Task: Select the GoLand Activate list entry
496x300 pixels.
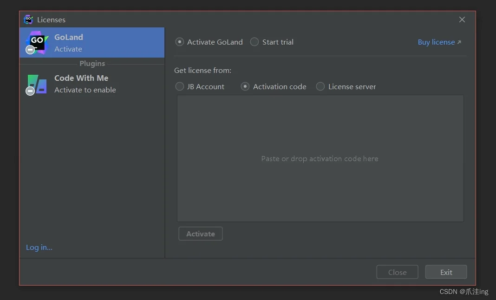Action: 92,43
